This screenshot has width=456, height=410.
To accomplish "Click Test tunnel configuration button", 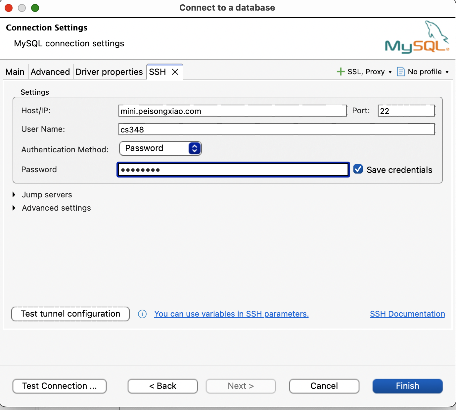I will point(70,314).
